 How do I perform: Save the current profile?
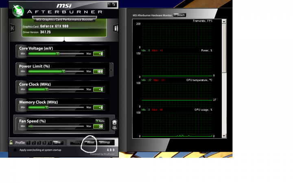[58, 143]
